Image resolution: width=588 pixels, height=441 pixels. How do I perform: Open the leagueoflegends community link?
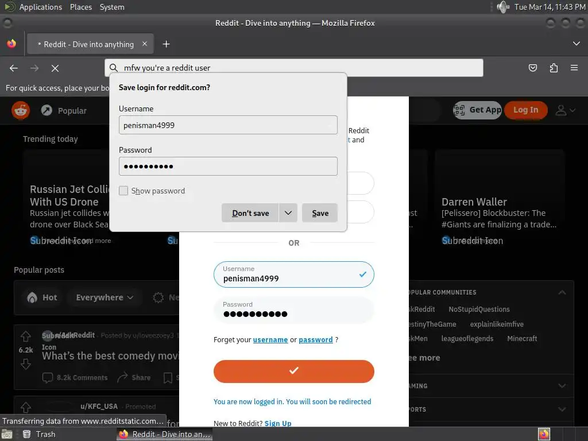point(467,339)
